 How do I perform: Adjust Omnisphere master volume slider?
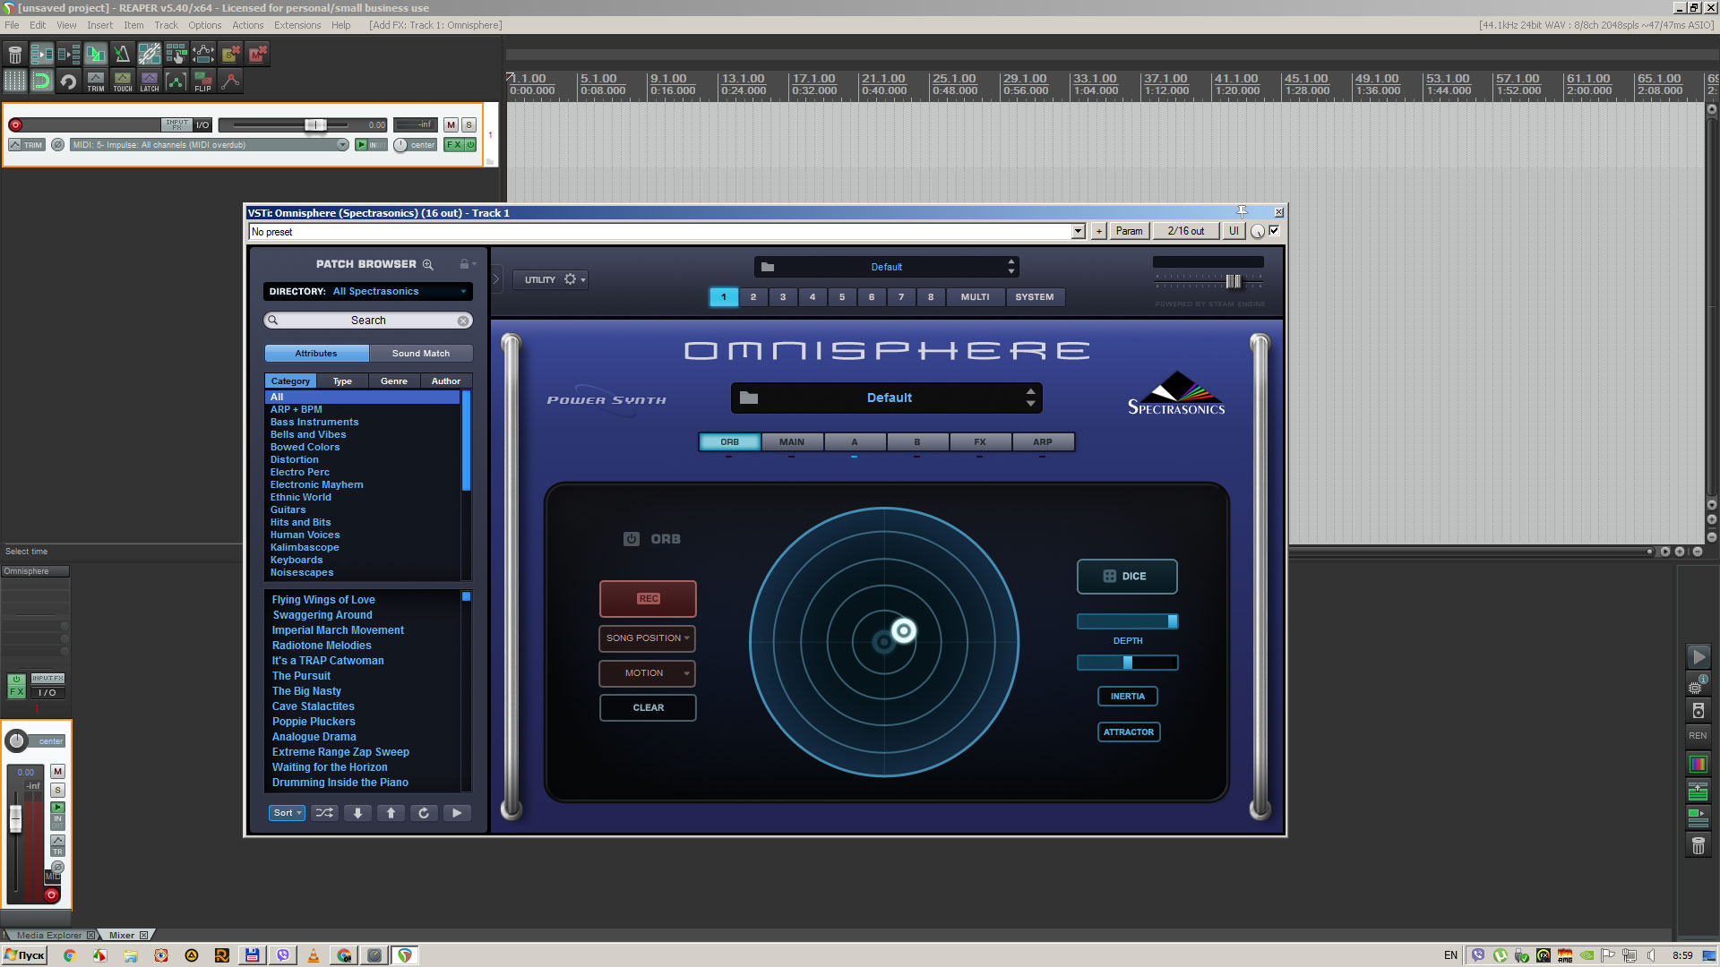1233,281
